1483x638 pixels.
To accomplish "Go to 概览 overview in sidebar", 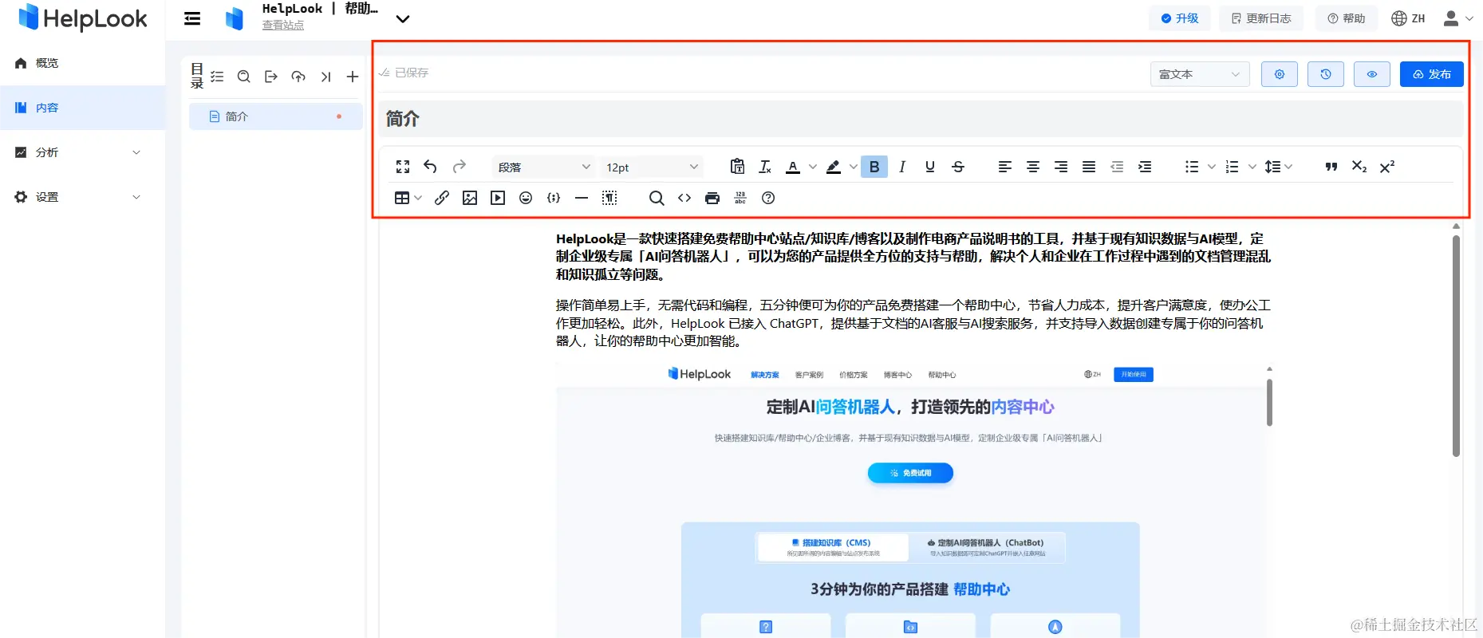I will click(82, 63).
